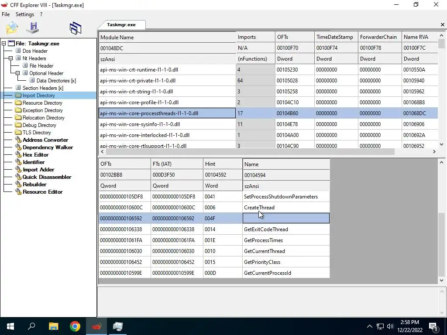447x335 pixels.
Task: Collapse the File: Taskmgr.exe tree root
Action: [x=3, y=44]
